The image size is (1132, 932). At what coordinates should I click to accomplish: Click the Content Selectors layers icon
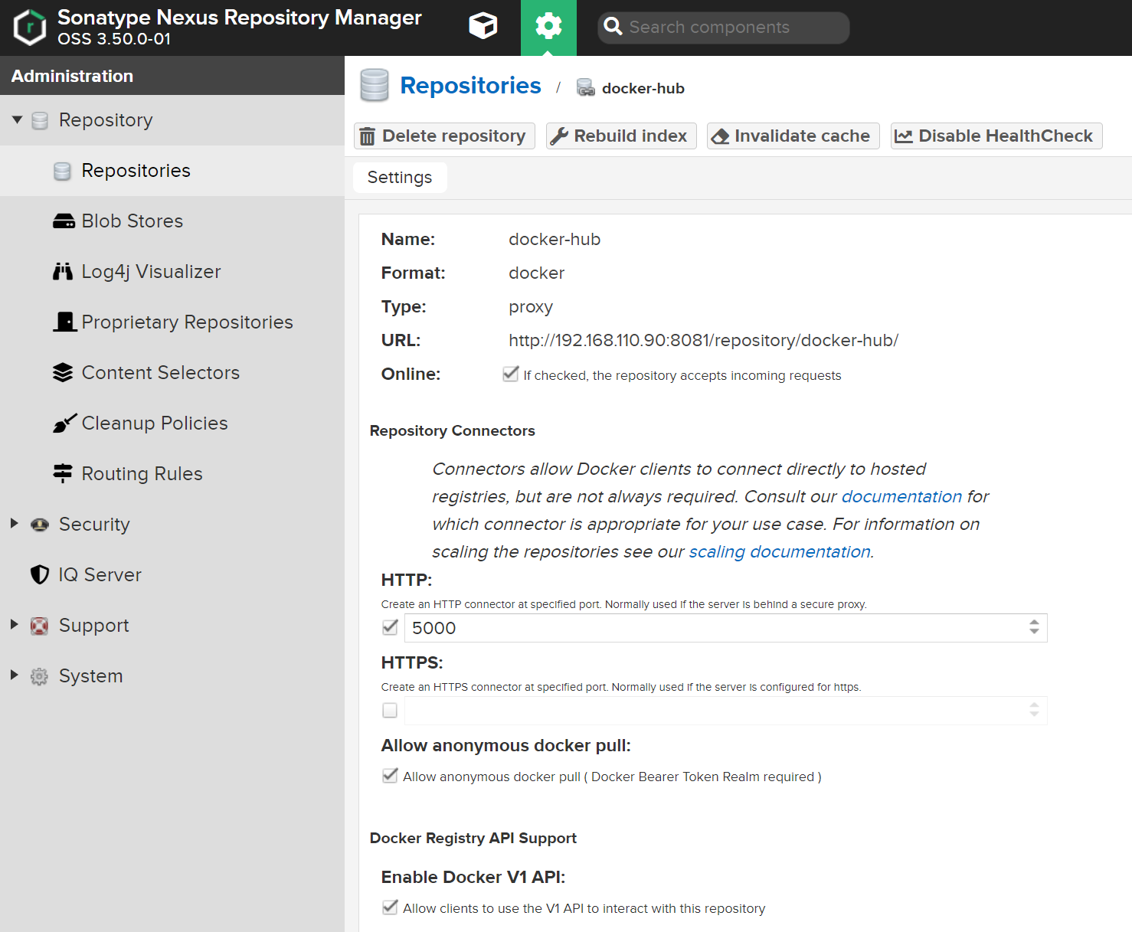point(63,373)
